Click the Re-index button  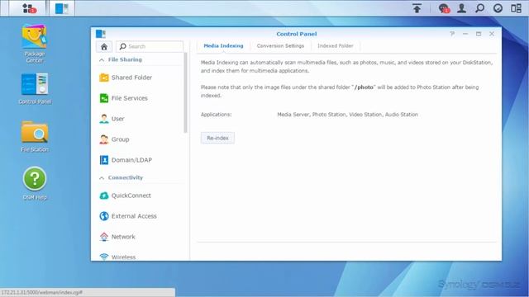coord(217,138)
